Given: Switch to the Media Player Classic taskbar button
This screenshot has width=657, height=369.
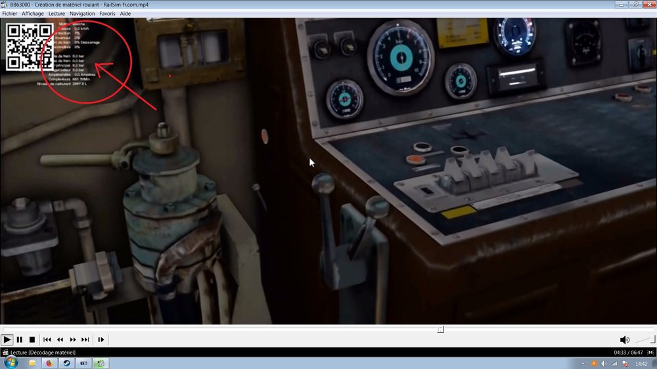Looking at the screenshot, I should 101,363.
